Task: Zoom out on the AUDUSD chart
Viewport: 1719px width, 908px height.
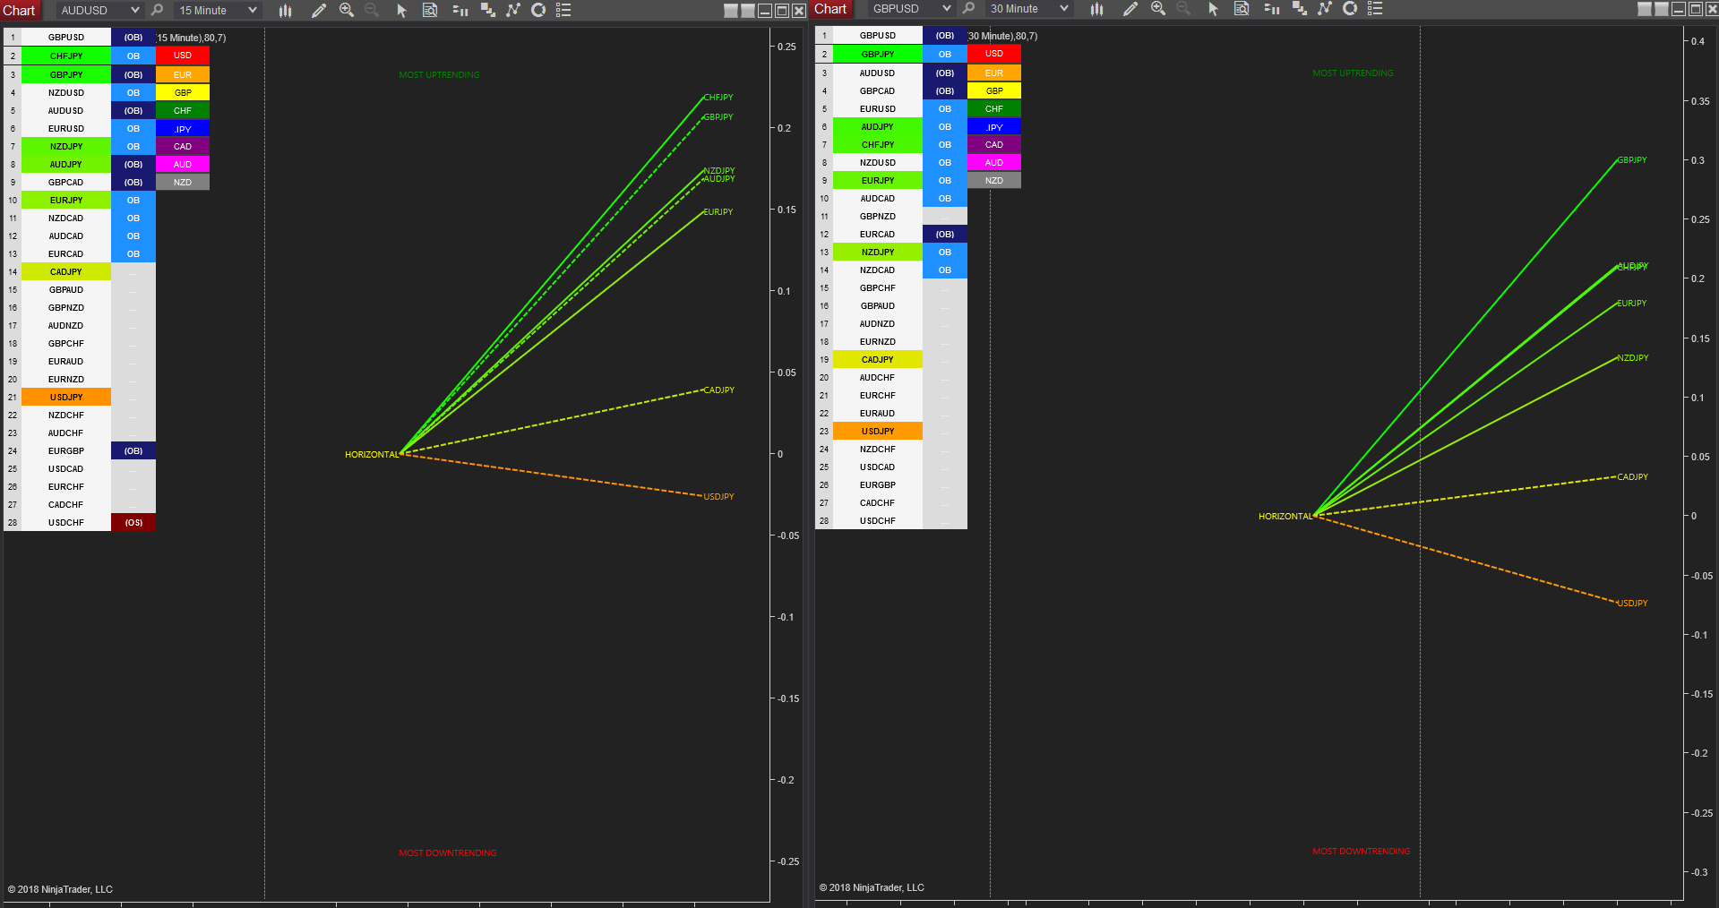Action: [372, 10]
